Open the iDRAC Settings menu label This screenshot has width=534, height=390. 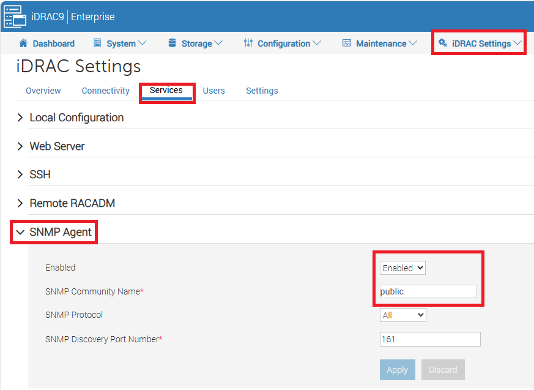click(481, 43)
